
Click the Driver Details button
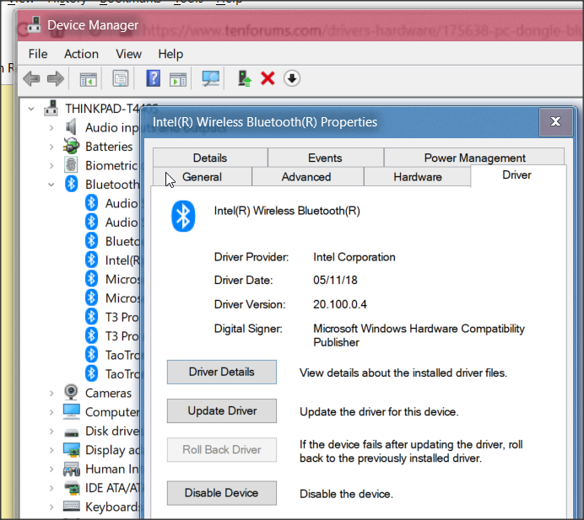click(222, 372)
